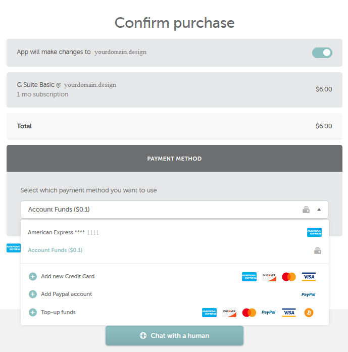Screen dimensions: 348x352
Task: Click the plus icon beside Top-up funds
Action: click(x=33, y=312)
